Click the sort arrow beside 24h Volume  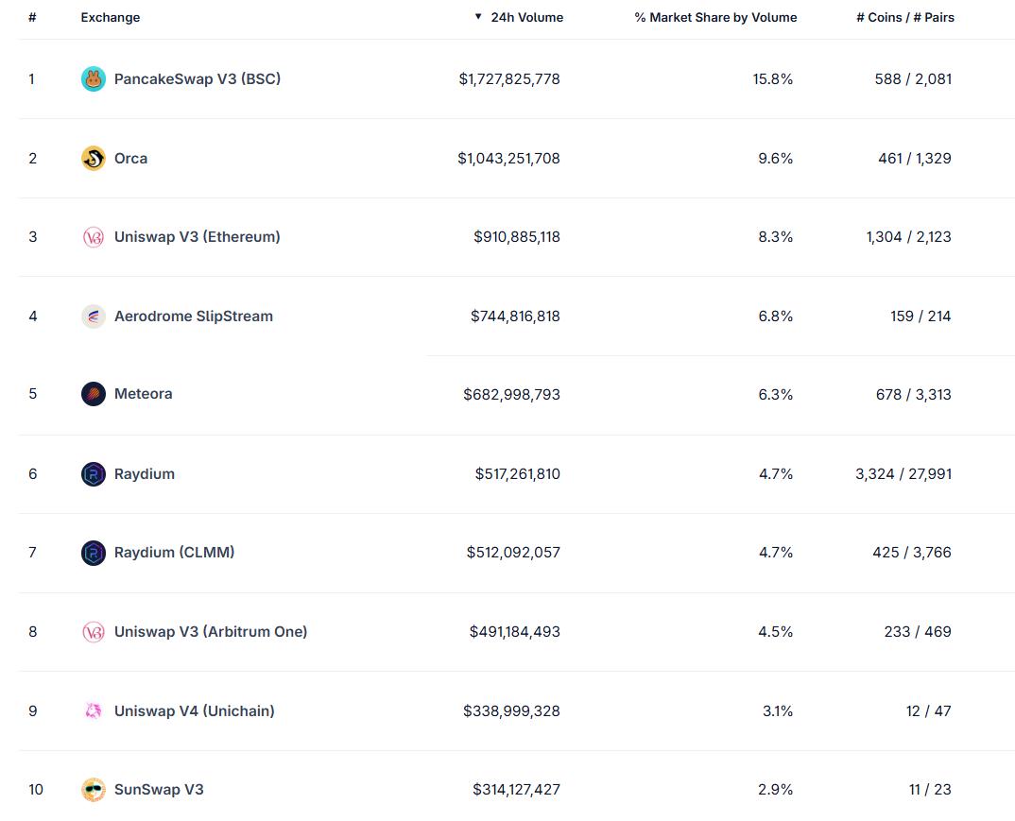point(478,17)
